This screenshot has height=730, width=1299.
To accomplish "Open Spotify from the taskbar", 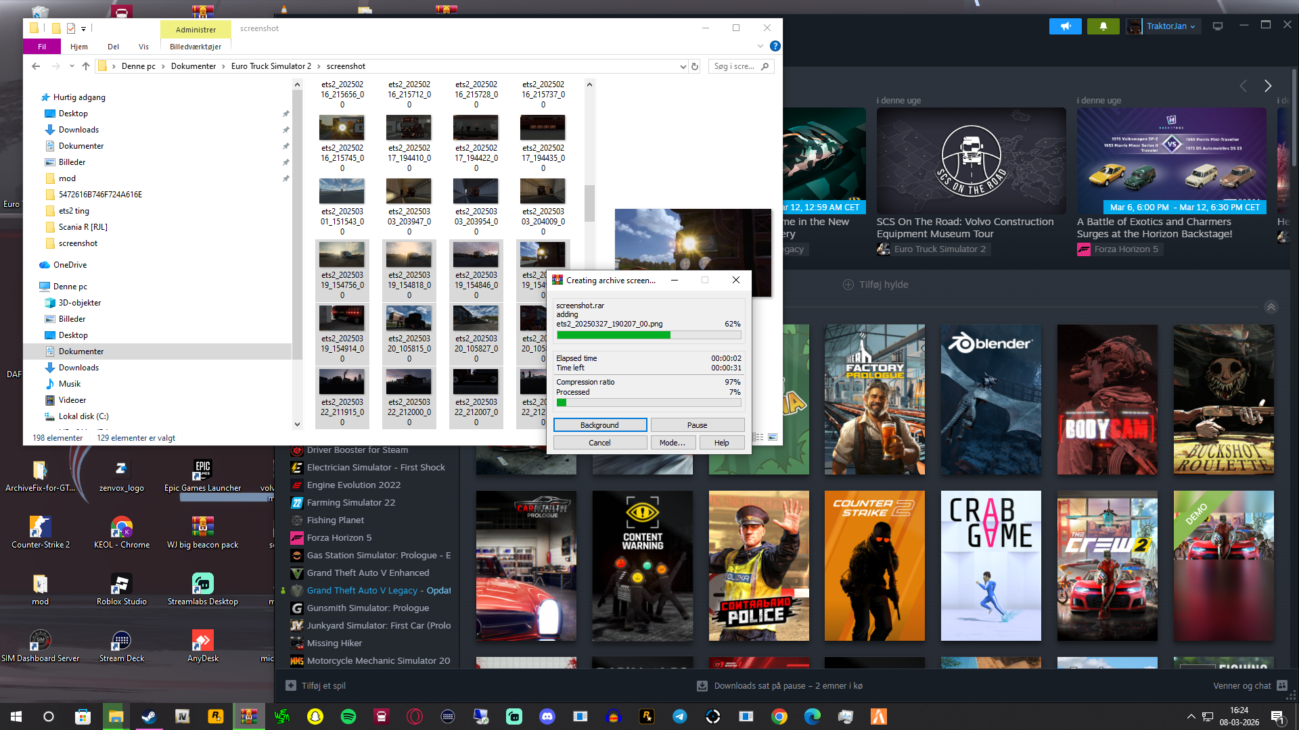I will (348, 716).
